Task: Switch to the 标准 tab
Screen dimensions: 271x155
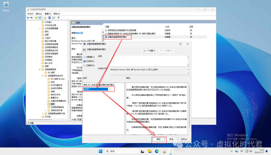Action: coord(79,120)
